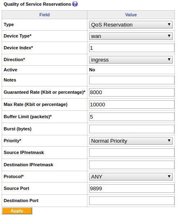Click the Destination IP/netmask input
The height and width of the screenshot is (216, 181).
[x=132, y=165]
